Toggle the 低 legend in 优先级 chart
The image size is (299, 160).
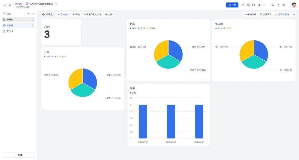coord(229,28)
